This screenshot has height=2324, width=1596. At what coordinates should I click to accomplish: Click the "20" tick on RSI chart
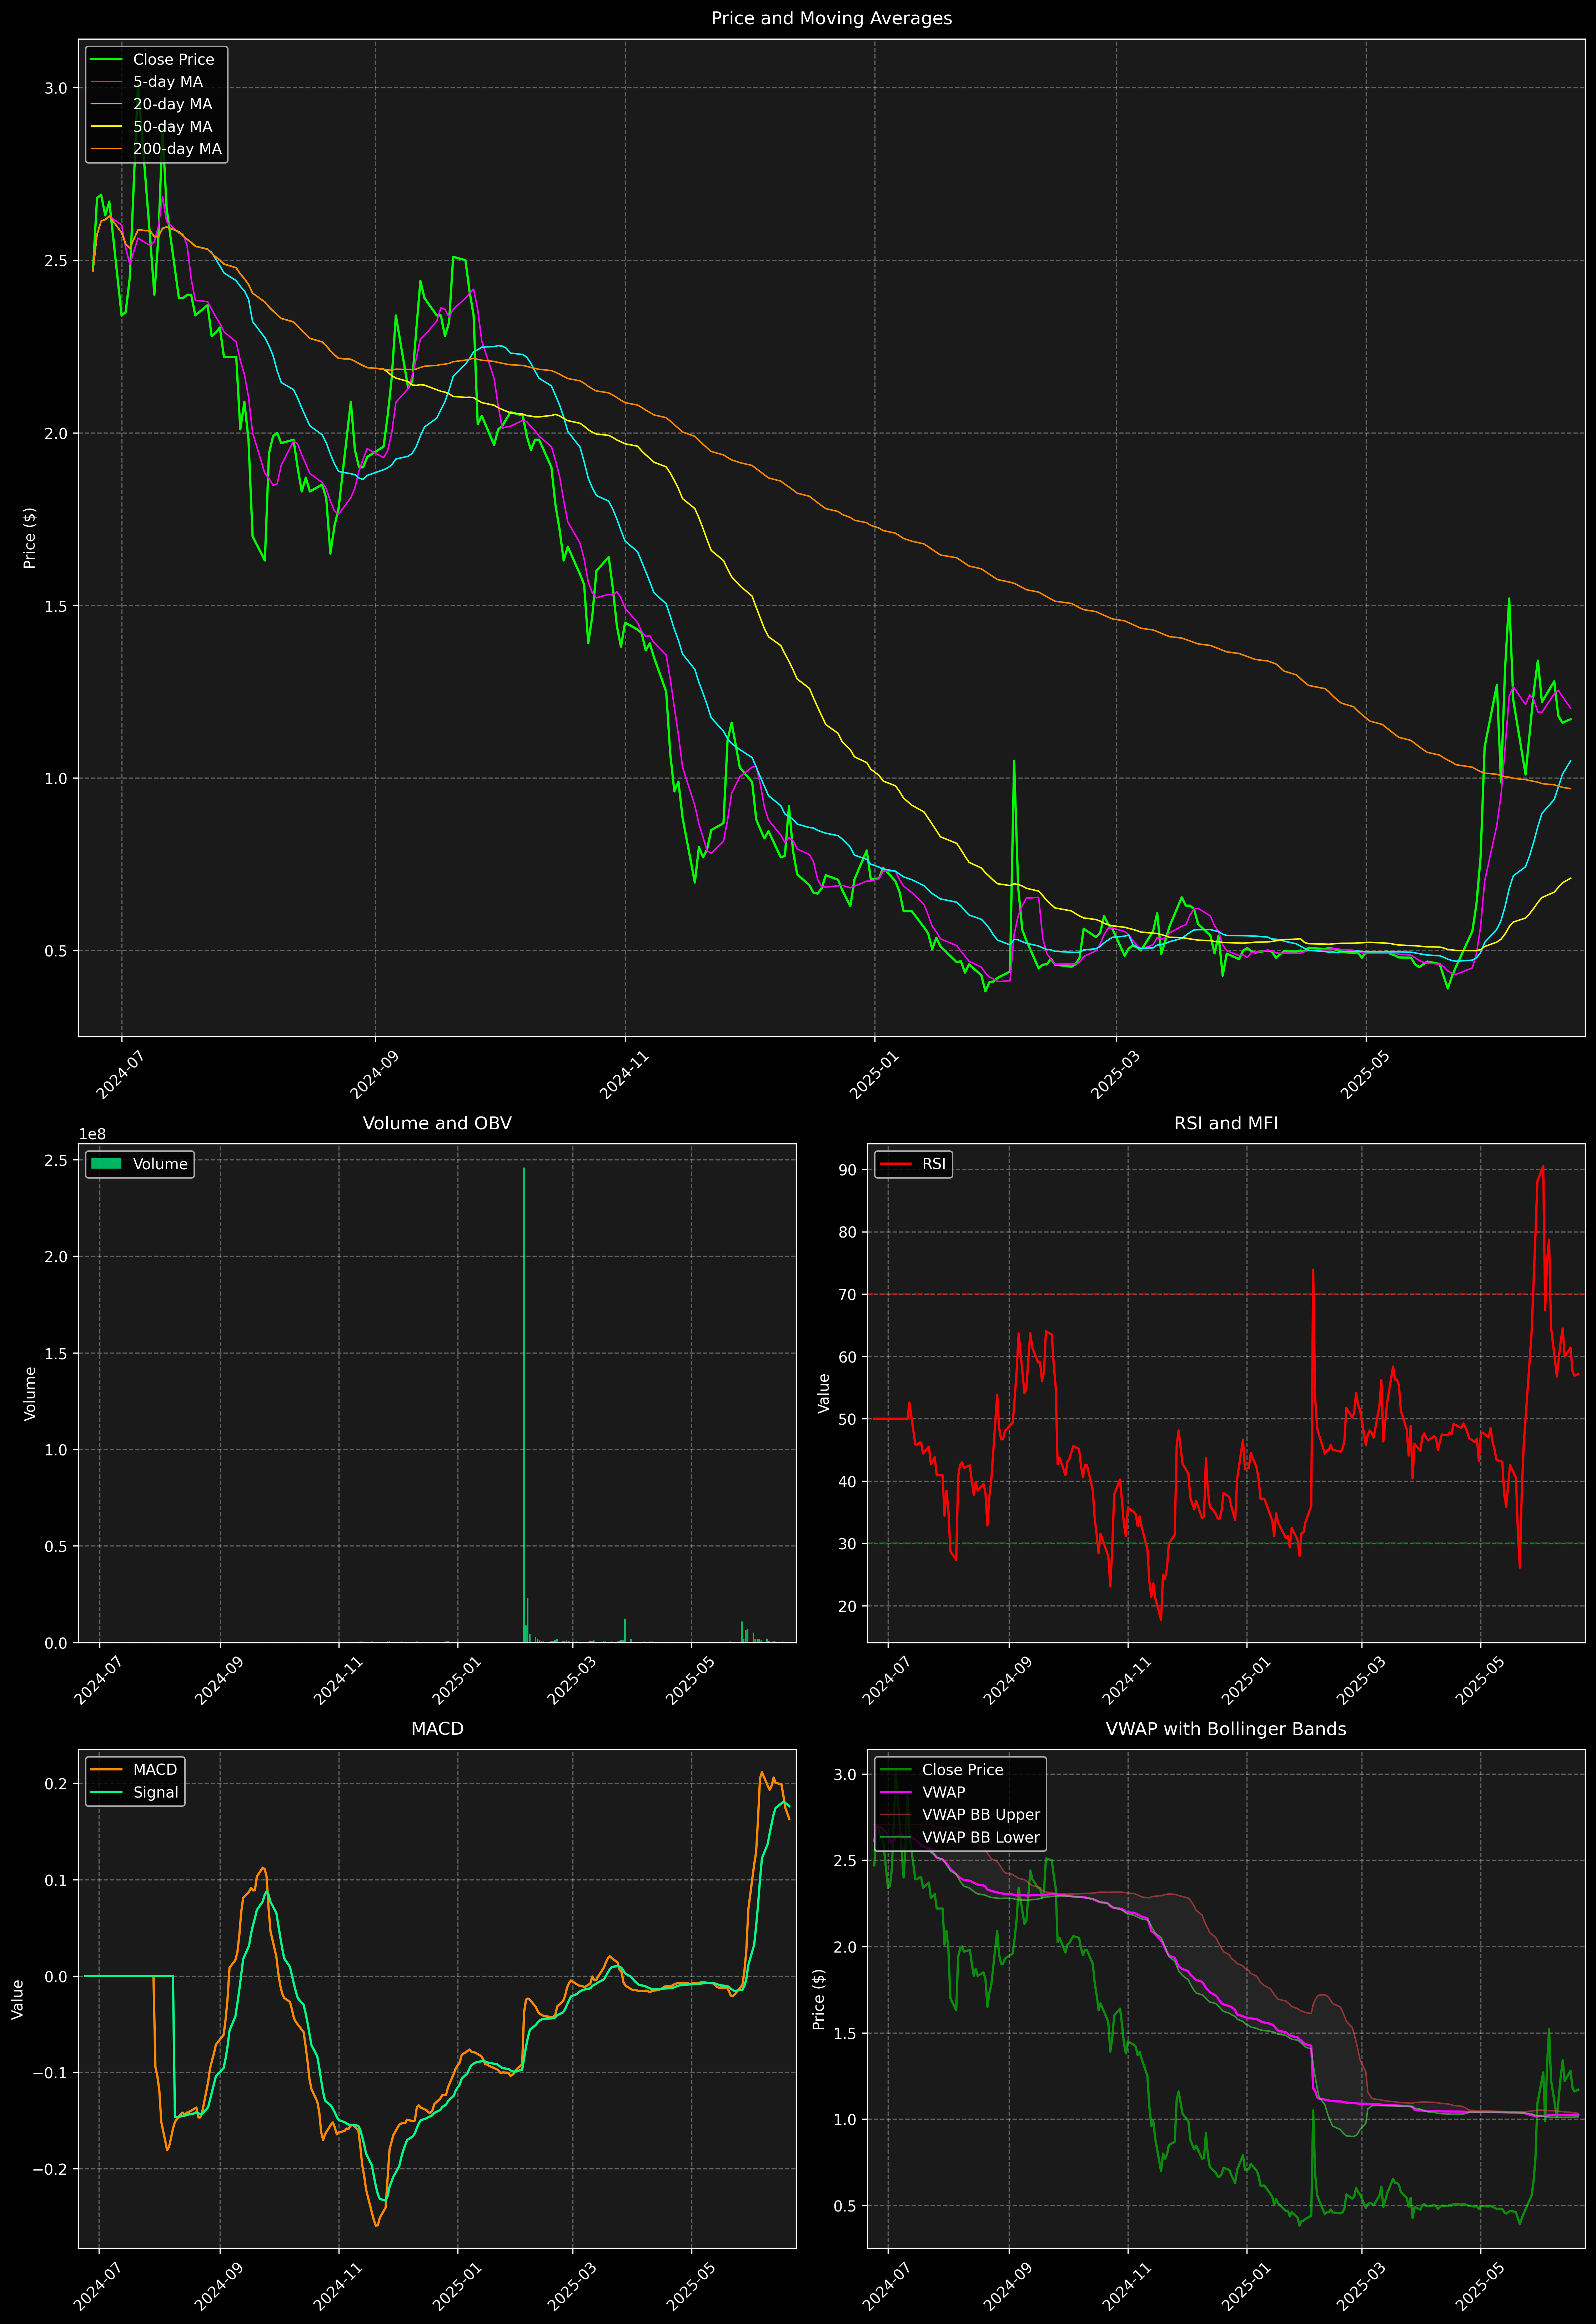pyautogui.click(x=848, y=1607)
